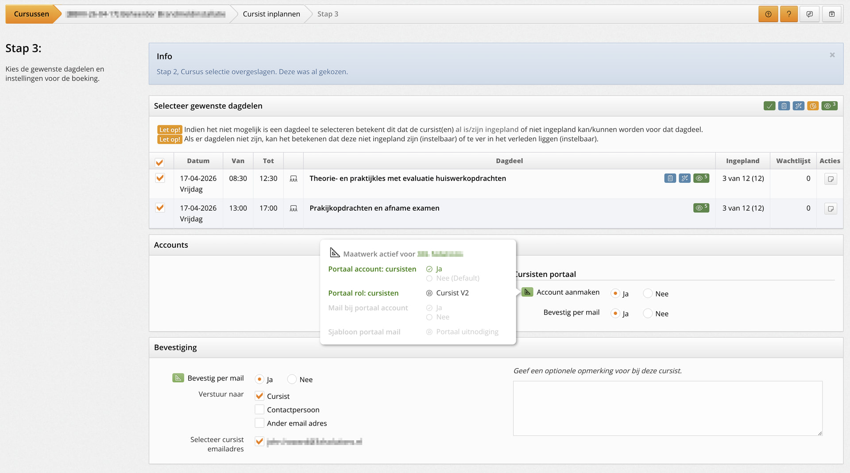Check the Ander email adres option
The height and width of the screenshot is (473, 850).
(259, 423)
